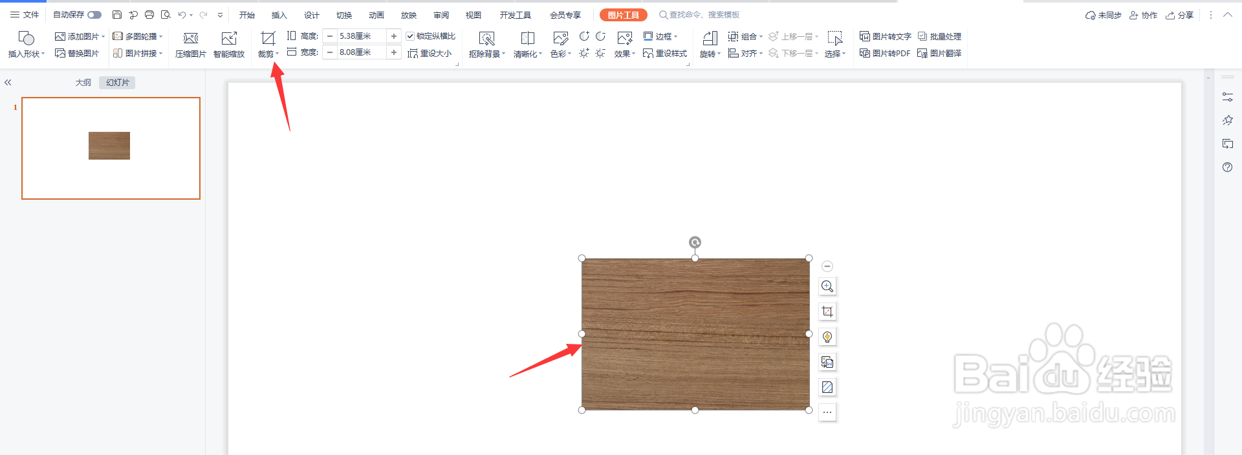Click the 重设样式 reset style button
The image size is (1242, 455).
(x=665, y=54)
